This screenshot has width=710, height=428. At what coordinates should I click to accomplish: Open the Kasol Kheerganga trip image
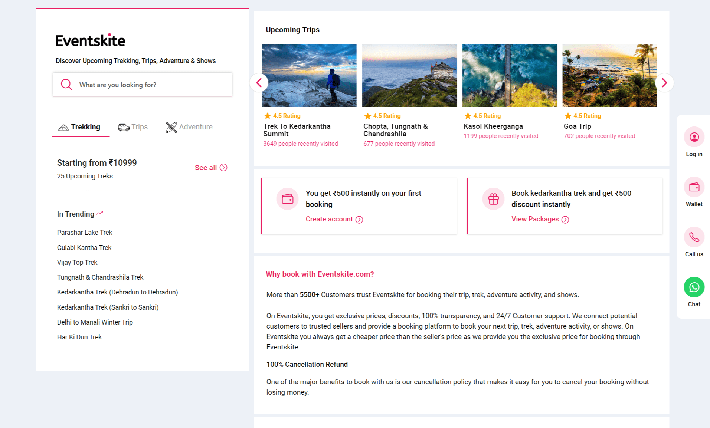[x=509, y=75]
